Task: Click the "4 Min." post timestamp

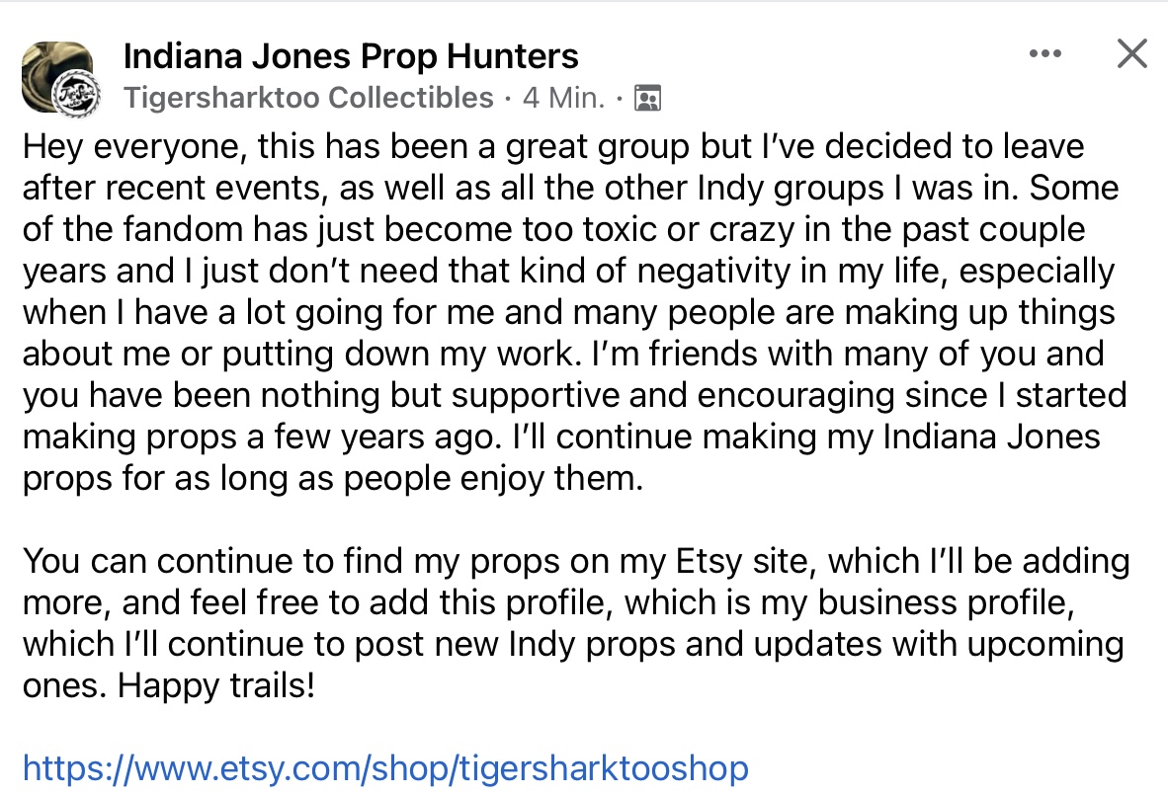Action: 563,98
